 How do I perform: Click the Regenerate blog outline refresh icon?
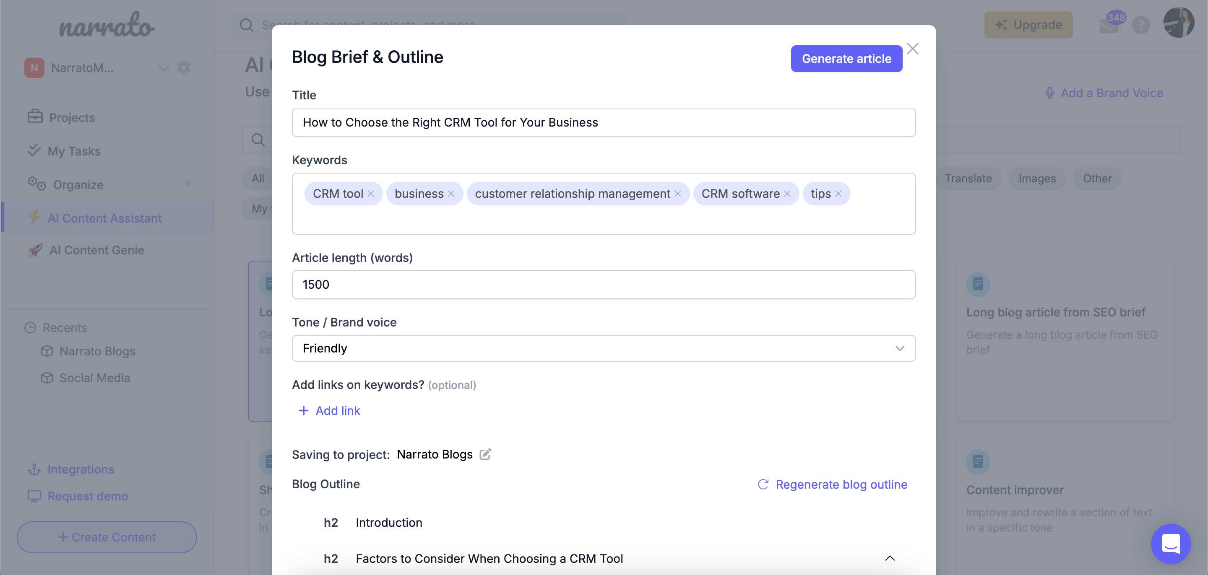(x=763, y=484)
